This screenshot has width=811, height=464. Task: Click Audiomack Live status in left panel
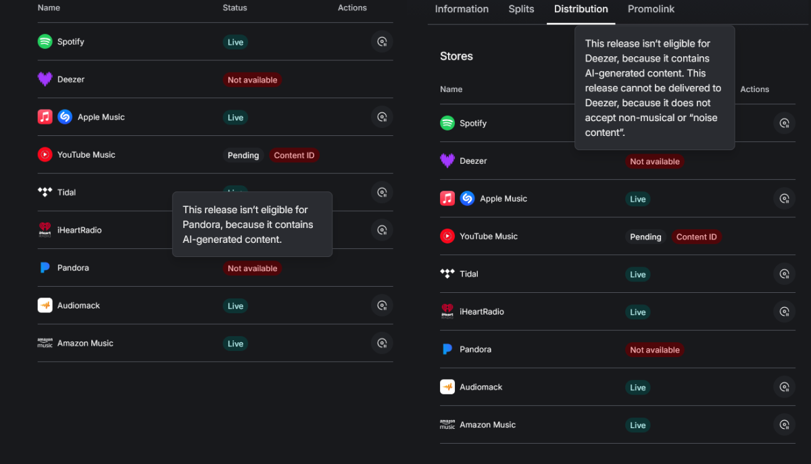click(x=235, y=306)
